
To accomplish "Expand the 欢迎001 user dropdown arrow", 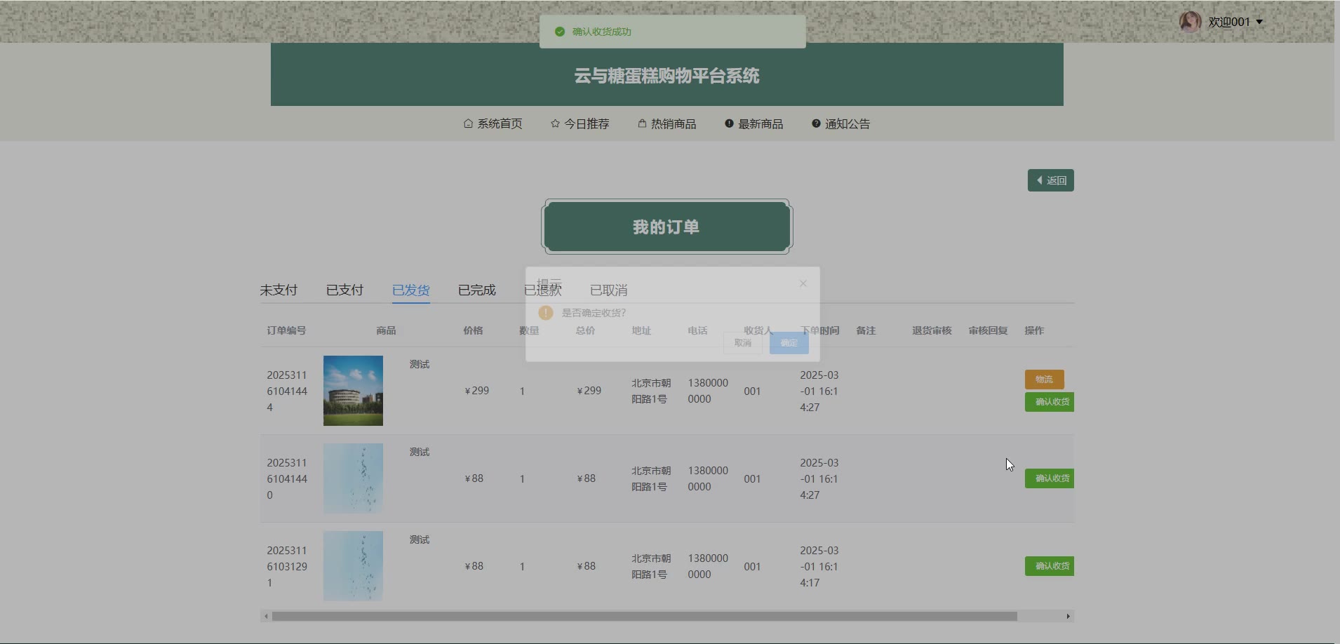I will click(x=1259, y=22).
